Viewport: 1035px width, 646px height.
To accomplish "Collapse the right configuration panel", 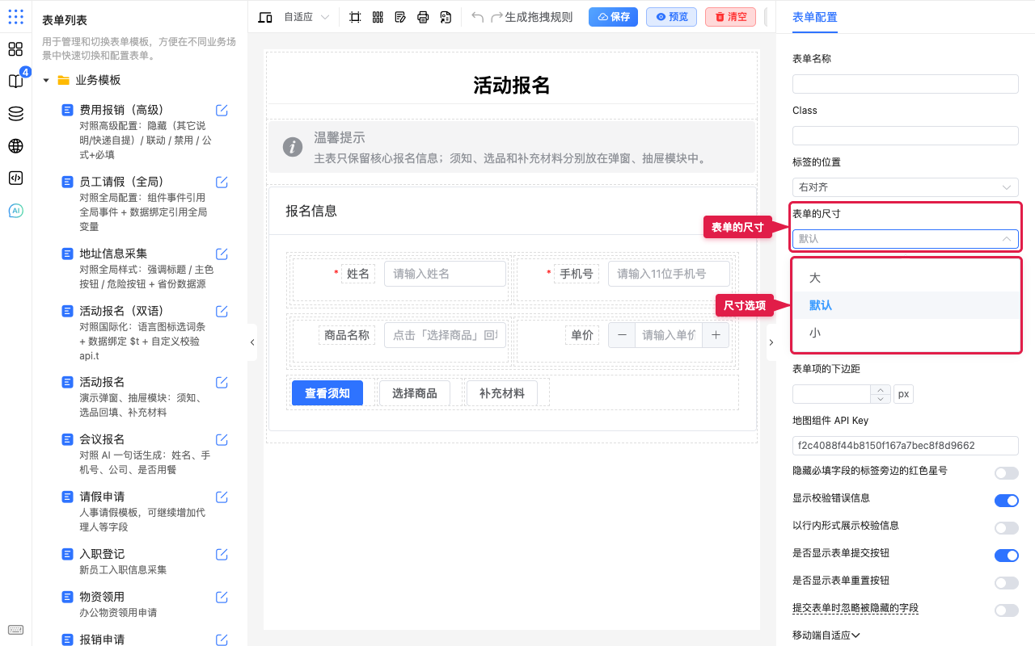I will tap(771, 342).
